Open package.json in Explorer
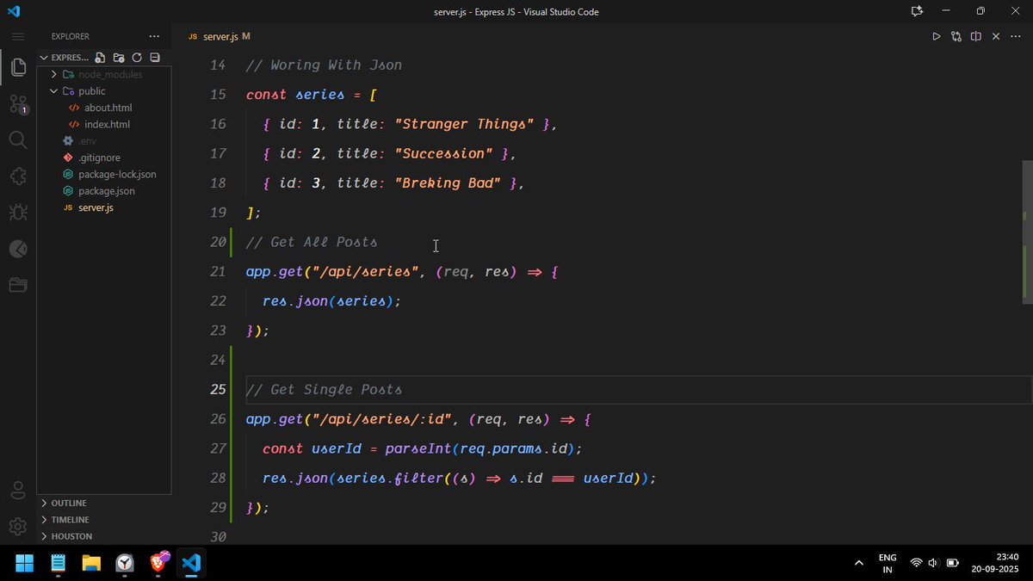Image resolution: width=1033 pixels, height=581 pixels. tap(106, 190)
